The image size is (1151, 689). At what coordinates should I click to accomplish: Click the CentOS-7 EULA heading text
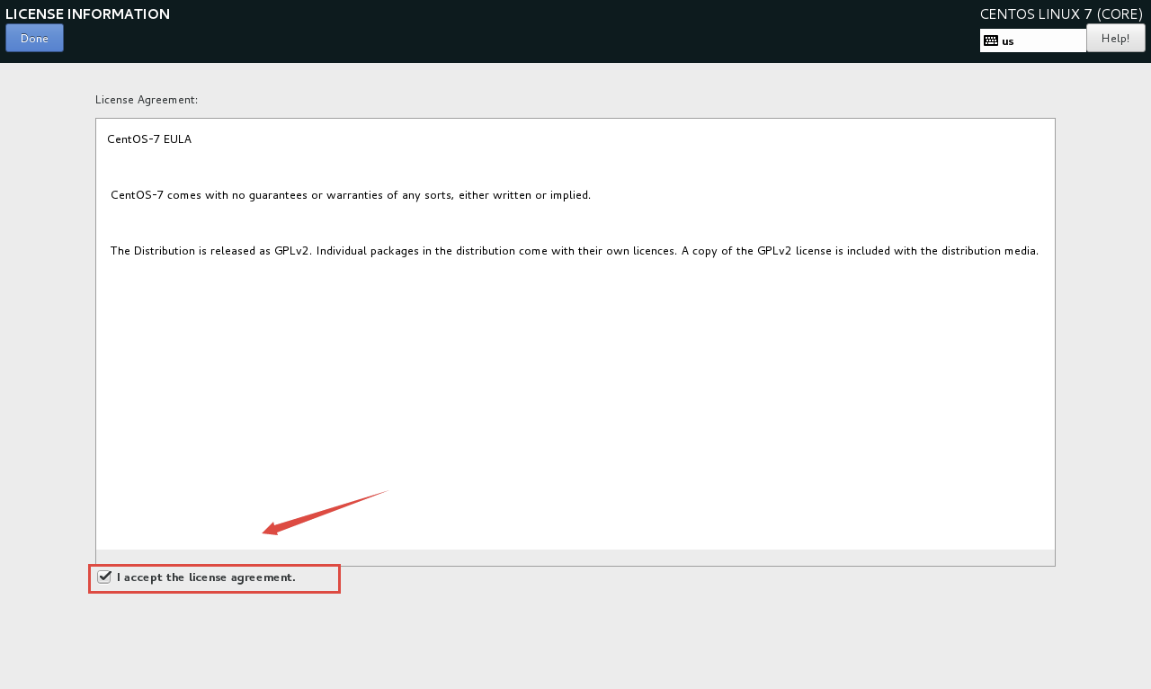pos(149,139)
